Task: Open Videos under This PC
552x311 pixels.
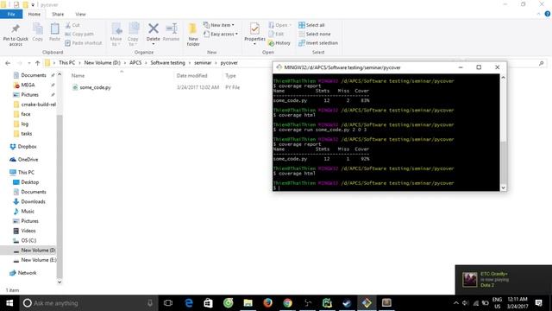Action: (x=28, y=231)
